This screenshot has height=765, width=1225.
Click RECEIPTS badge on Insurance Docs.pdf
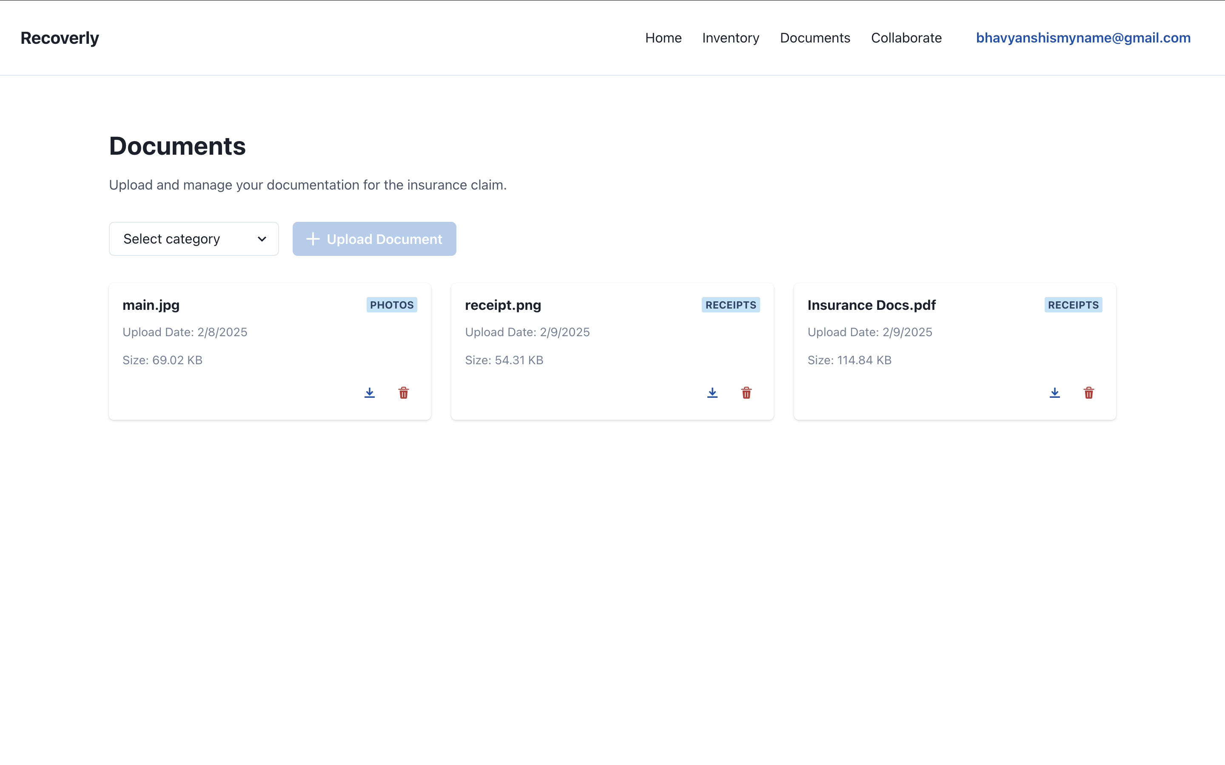(1073, 305)
